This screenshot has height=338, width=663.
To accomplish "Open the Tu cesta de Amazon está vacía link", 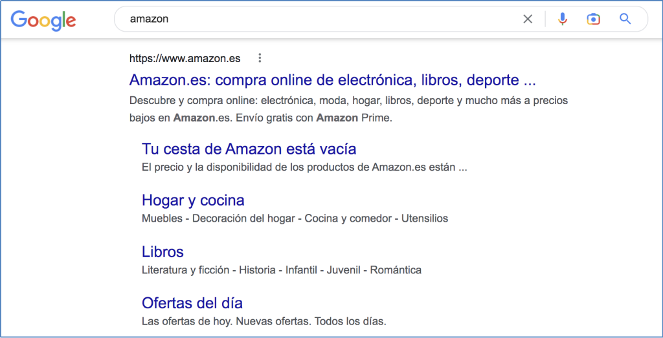I will pyautogui.click(x=249, y=149).
